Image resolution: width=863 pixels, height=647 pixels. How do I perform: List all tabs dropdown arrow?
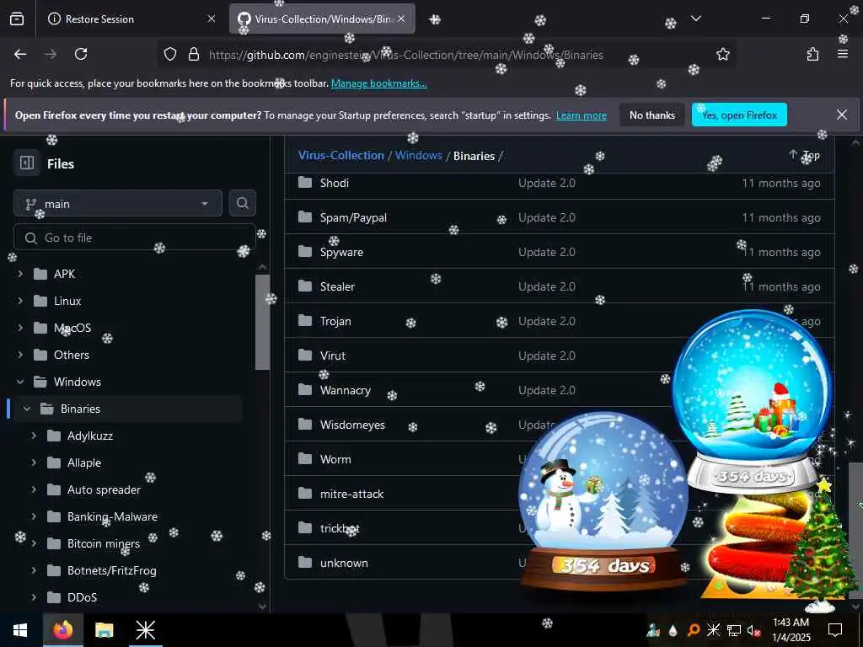pyautogui.click(x=695, y=19)
